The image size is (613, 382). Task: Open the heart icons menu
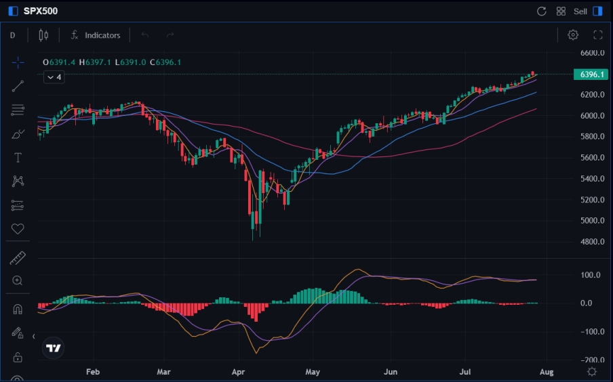(x=18, y=228)
